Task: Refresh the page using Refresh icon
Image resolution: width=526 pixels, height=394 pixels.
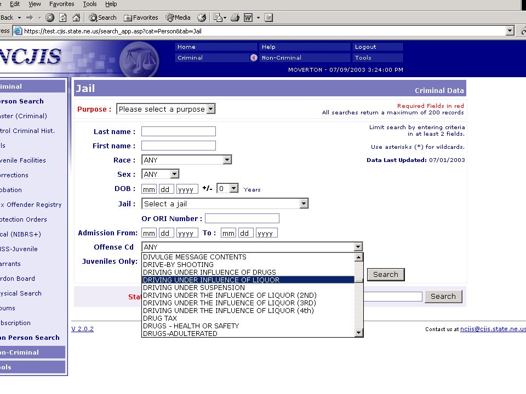Action: pos(62,18)
